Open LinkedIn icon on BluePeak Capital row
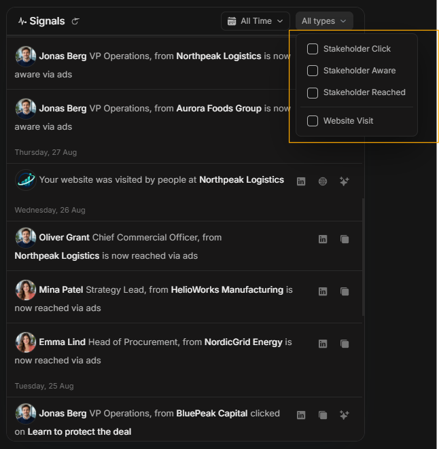Viewport: 439px width, 449px height. pos(301,415)
